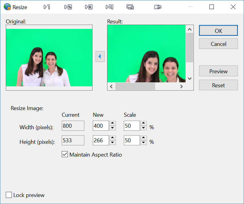This screenshot has height=204, width=244.
Task: Increase new width with up arrow
Action: 112,123
